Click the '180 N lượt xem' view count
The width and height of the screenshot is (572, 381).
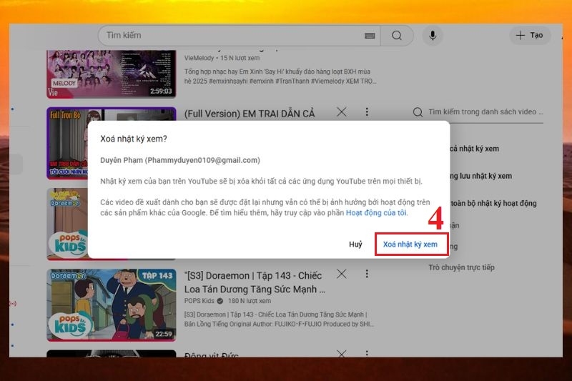pos(250,301)
